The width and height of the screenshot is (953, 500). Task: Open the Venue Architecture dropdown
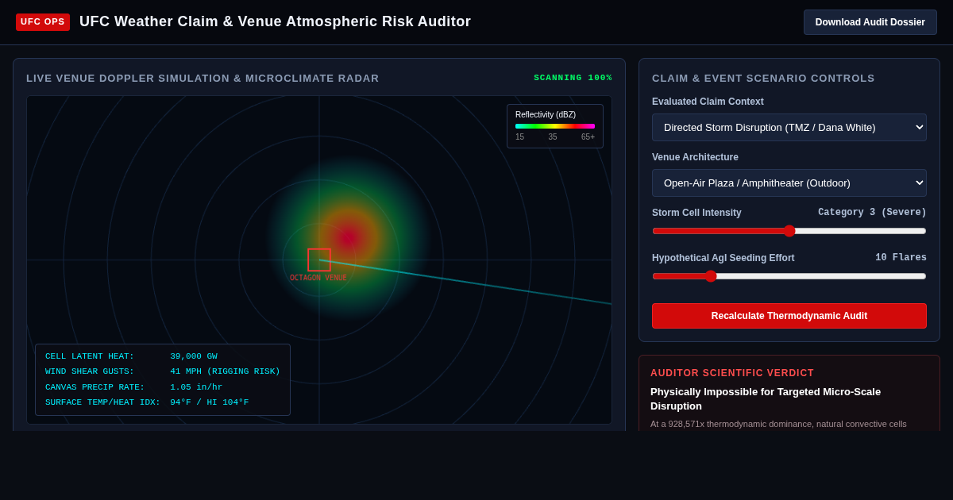coord(789,183)
